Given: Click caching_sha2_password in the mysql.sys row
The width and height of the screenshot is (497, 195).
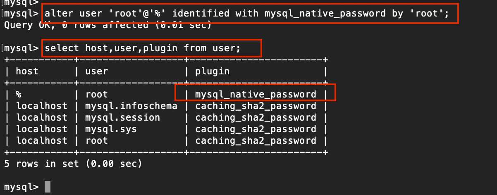Looking at the screenshot, I should point(256,129).
